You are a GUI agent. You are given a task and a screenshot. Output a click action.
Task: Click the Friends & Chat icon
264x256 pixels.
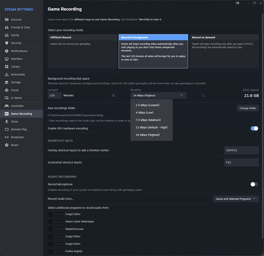tap(7, 27)
